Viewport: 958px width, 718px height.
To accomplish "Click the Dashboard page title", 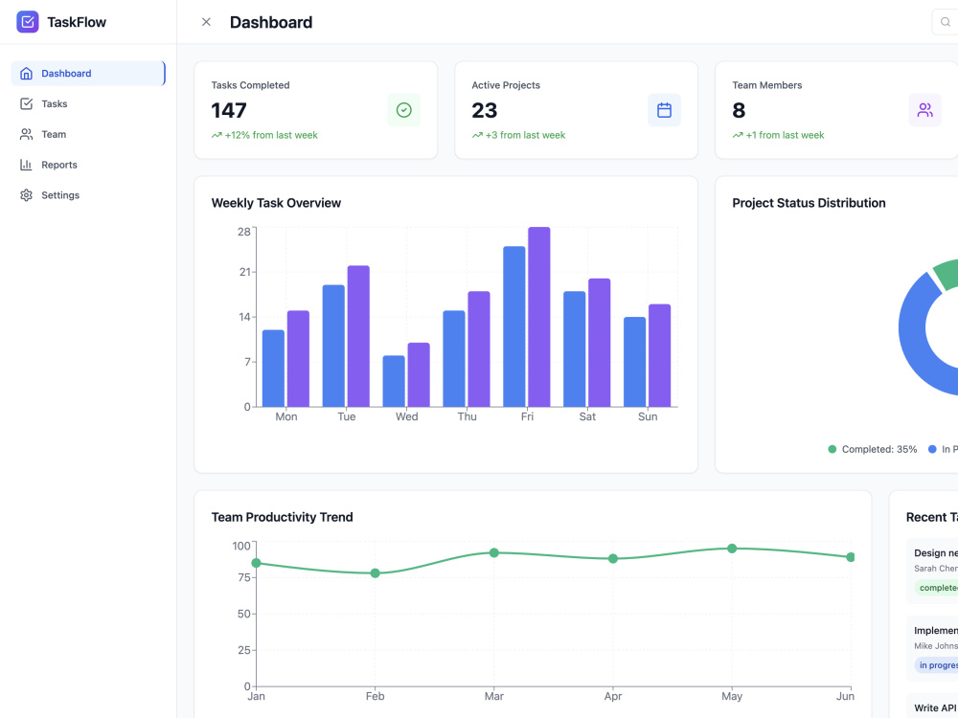I will coord(271,22).
